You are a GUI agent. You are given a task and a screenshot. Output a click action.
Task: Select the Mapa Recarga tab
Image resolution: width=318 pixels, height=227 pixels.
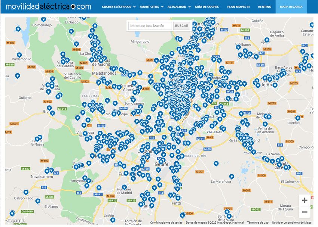click(x=291, y=7)
